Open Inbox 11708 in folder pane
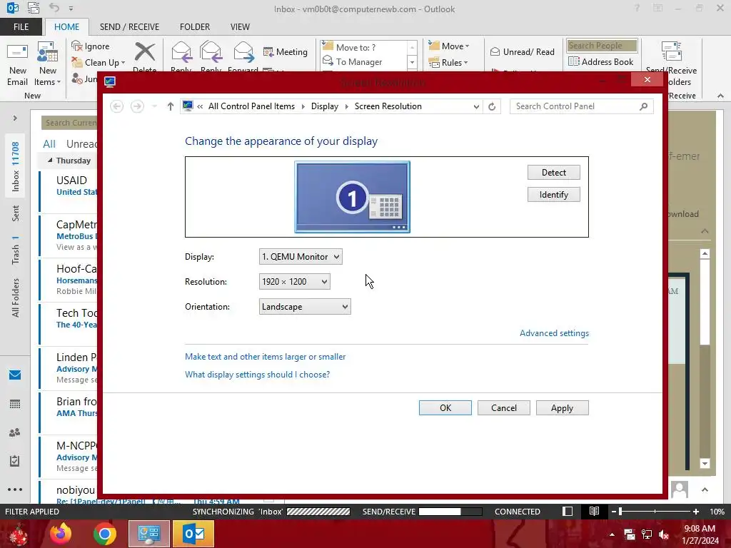 tap(16, 166)
